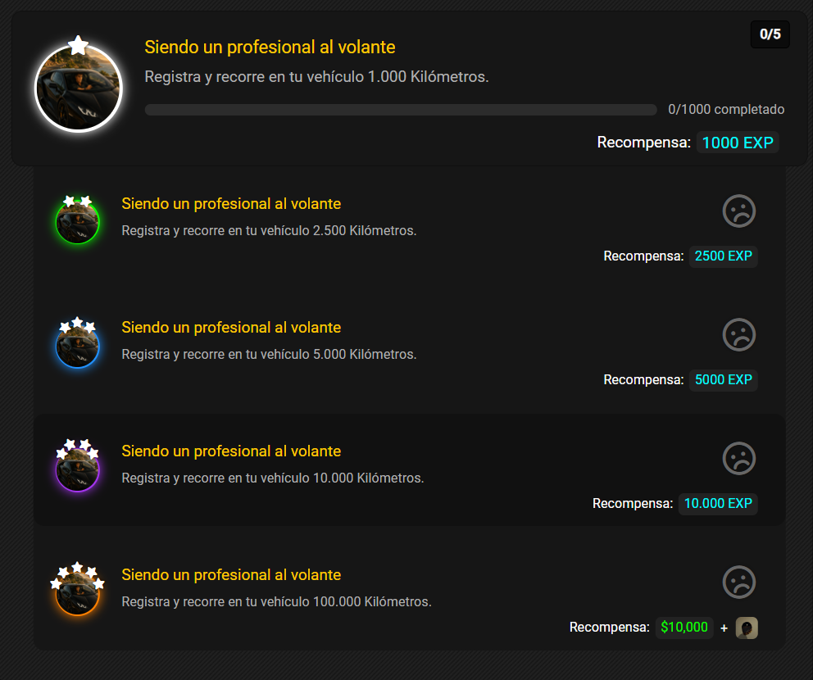Image resolution: width=813 pixels, height=680 pixels.
Task: Click sad face icon for 10.000 Kilómetros
Action: pyautogui.click(x=739, y=458)
